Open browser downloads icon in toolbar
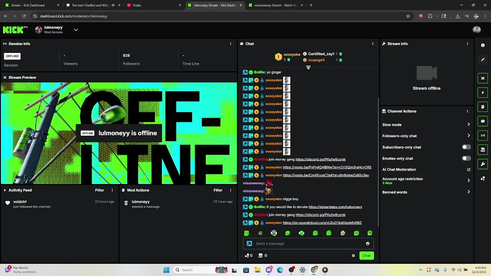This screenshot has height=276, width=491. tap(458, 16)
